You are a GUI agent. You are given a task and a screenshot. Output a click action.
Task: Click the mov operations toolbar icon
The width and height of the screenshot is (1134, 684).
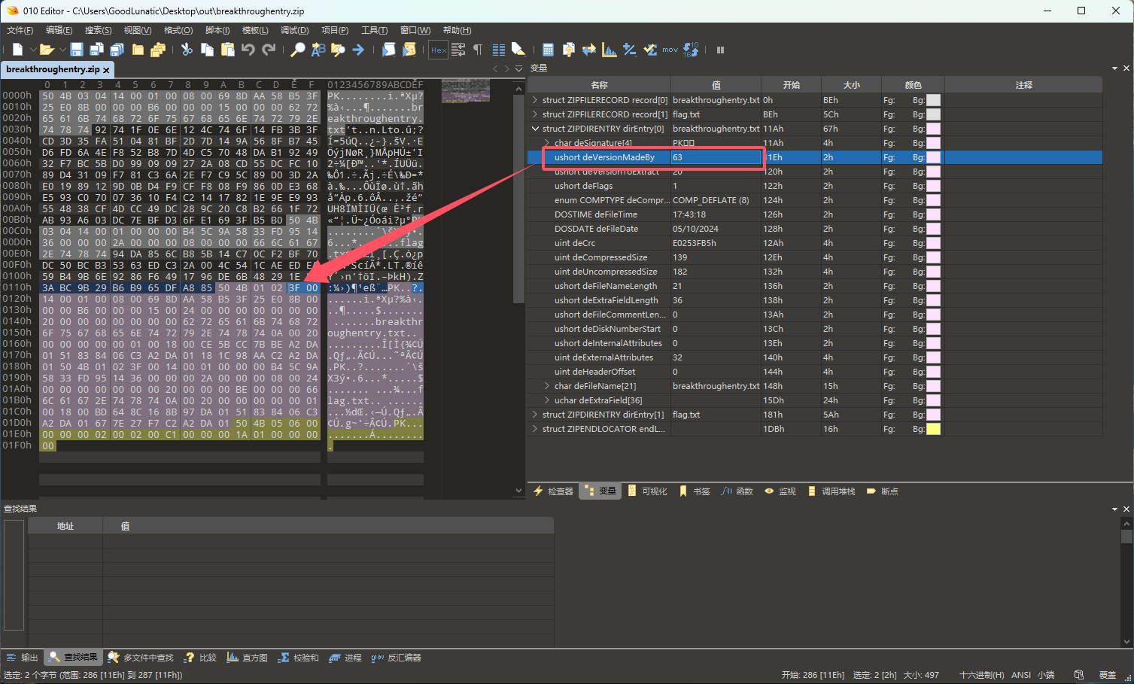(670, 50)
